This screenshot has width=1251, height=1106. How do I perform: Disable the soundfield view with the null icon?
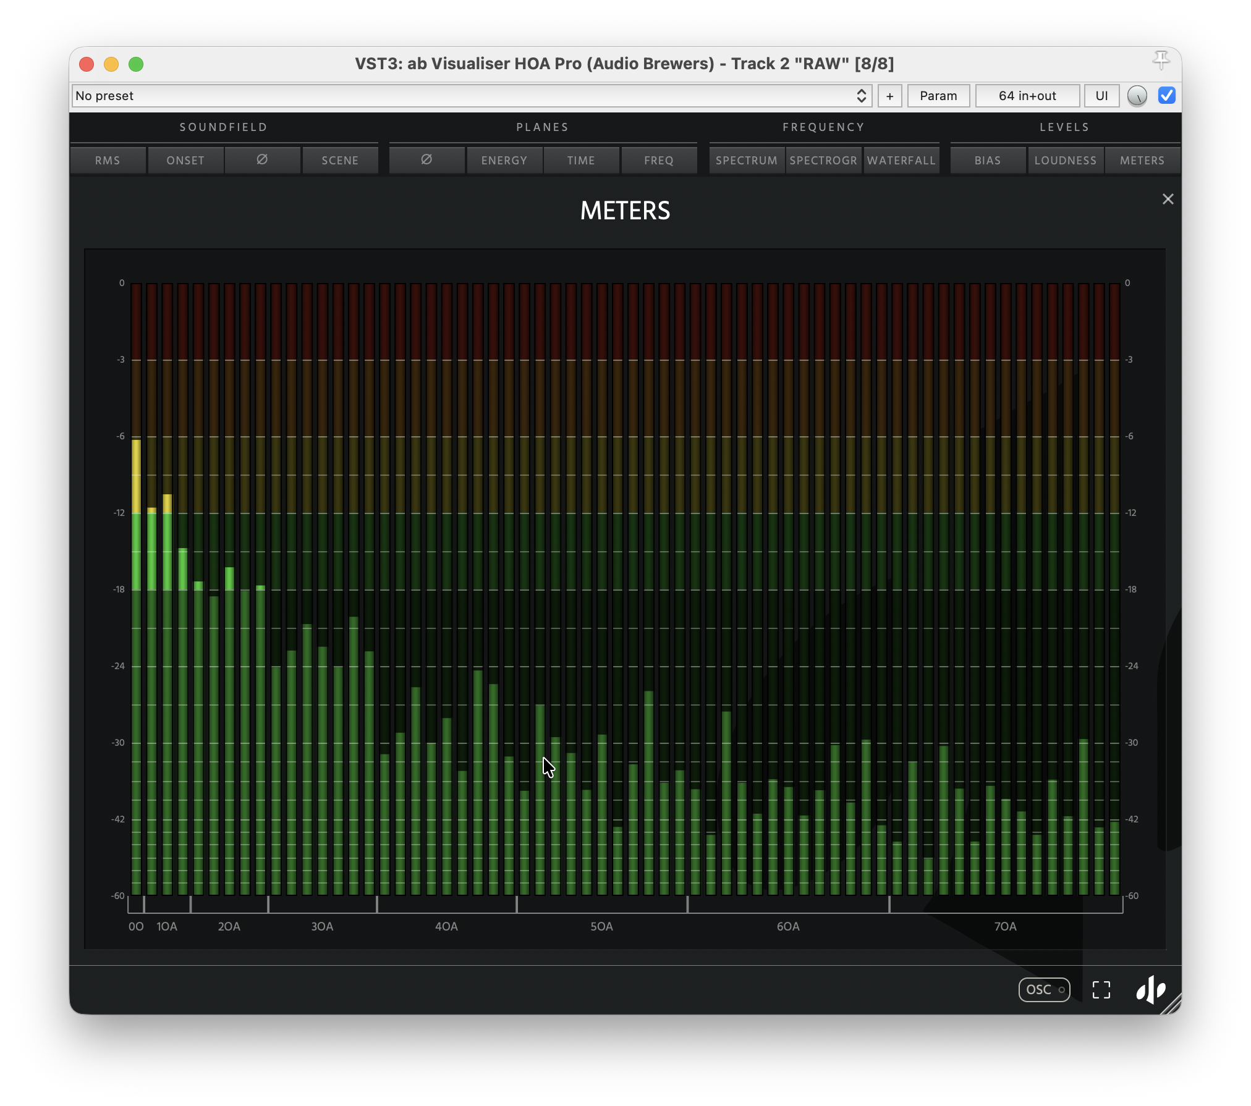click(262, 160)
